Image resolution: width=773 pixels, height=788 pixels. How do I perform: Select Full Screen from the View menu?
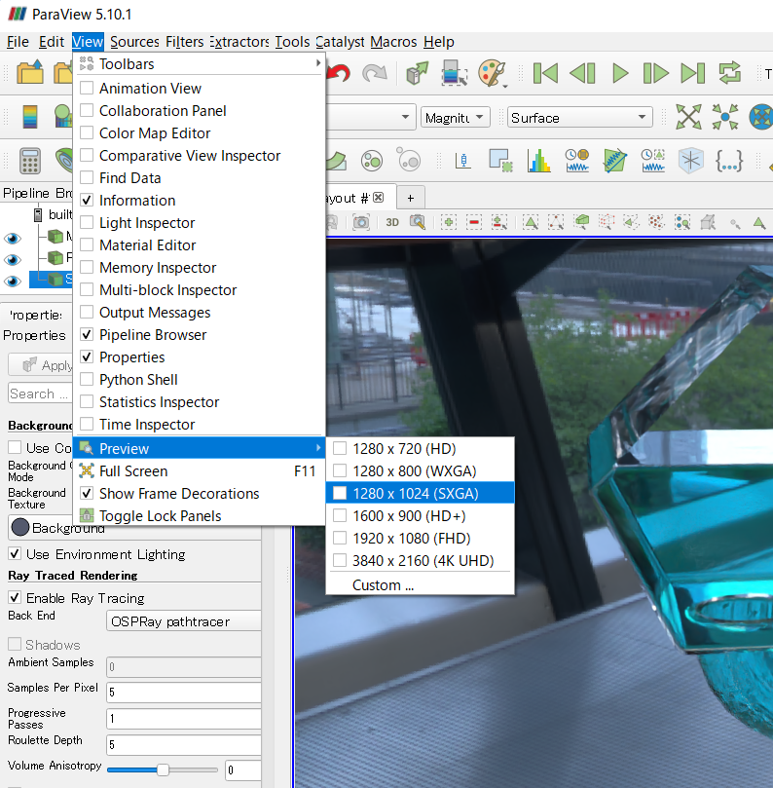[x=133, y=471]
